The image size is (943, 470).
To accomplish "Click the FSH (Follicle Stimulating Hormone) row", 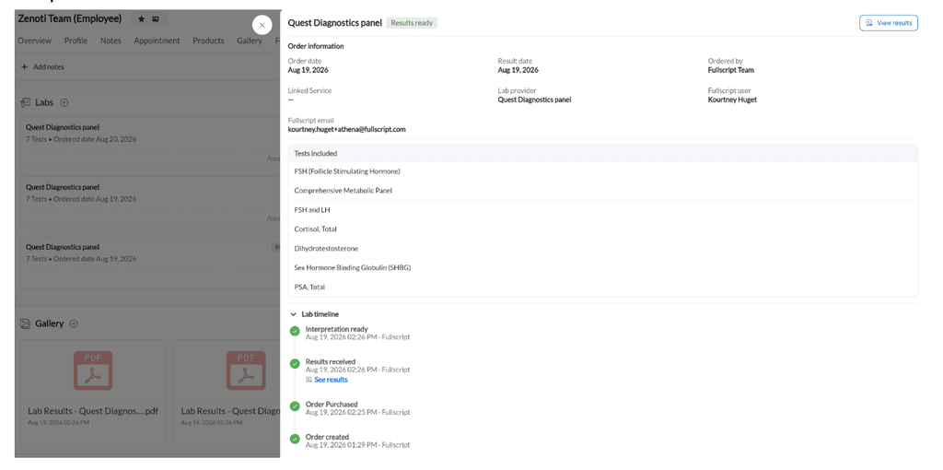I will point(602,171).
